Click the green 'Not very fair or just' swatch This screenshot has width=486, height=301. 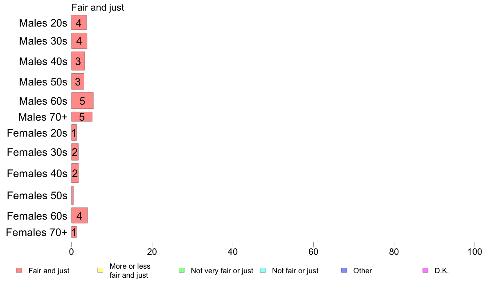[182, 270]
